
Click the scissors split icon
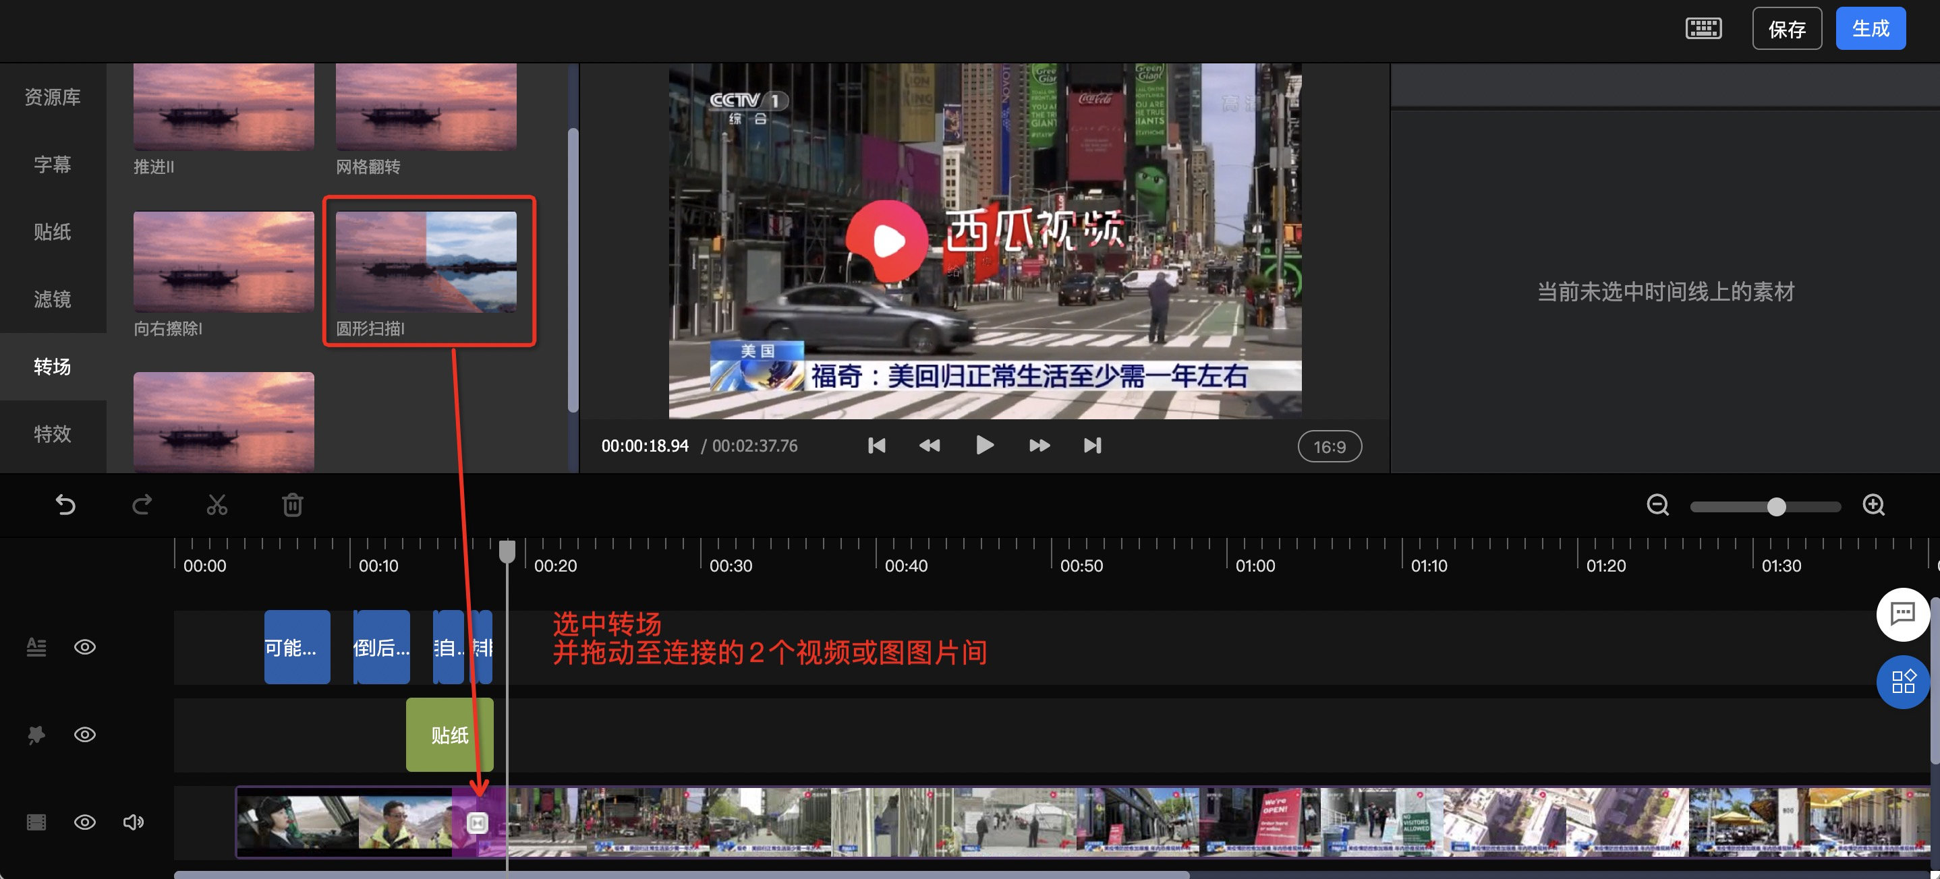217,504
